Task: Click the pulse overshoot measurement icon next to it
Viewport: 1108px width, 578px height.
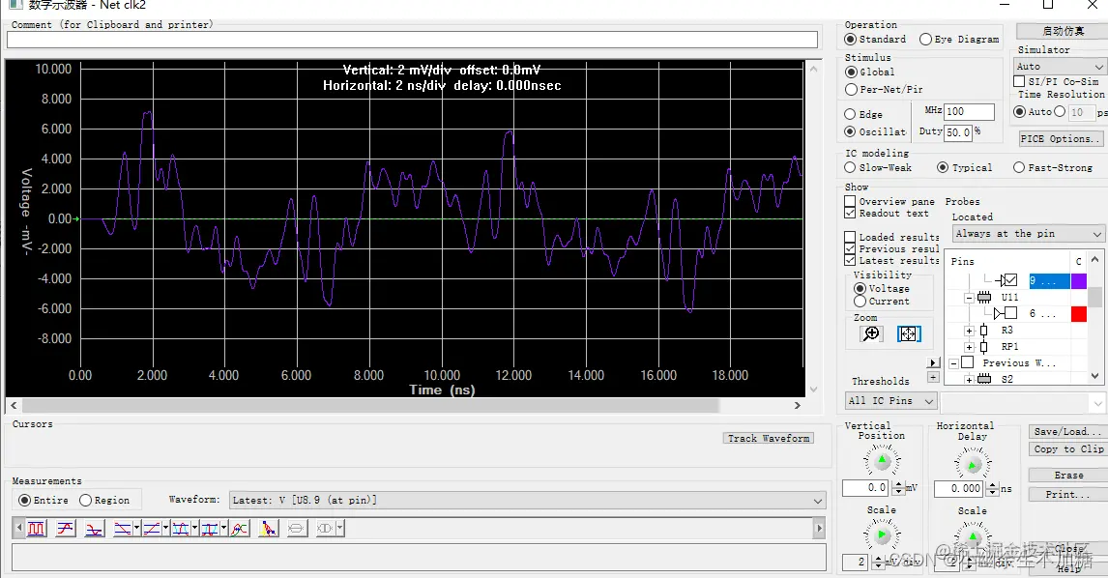Action: click(x=209, y=529)
